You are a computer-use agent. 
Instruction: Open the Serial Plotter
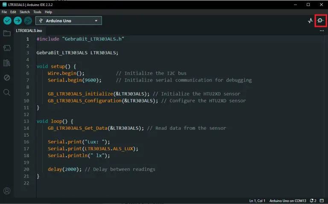coord(310,20)
